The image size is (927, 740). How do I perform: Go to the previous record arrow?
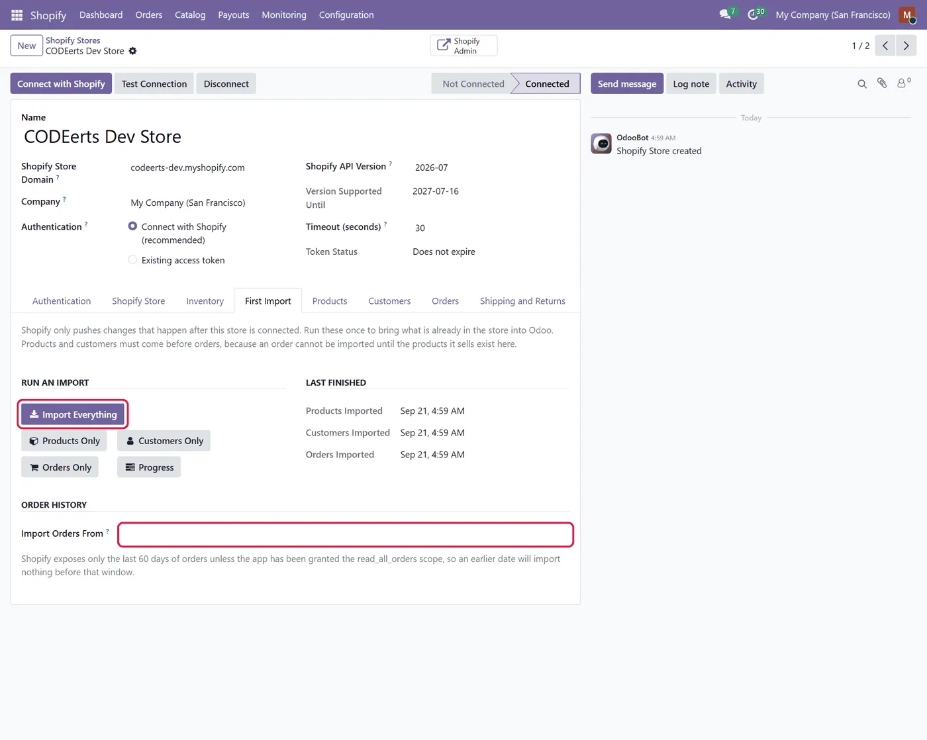[x=885, y=46]
